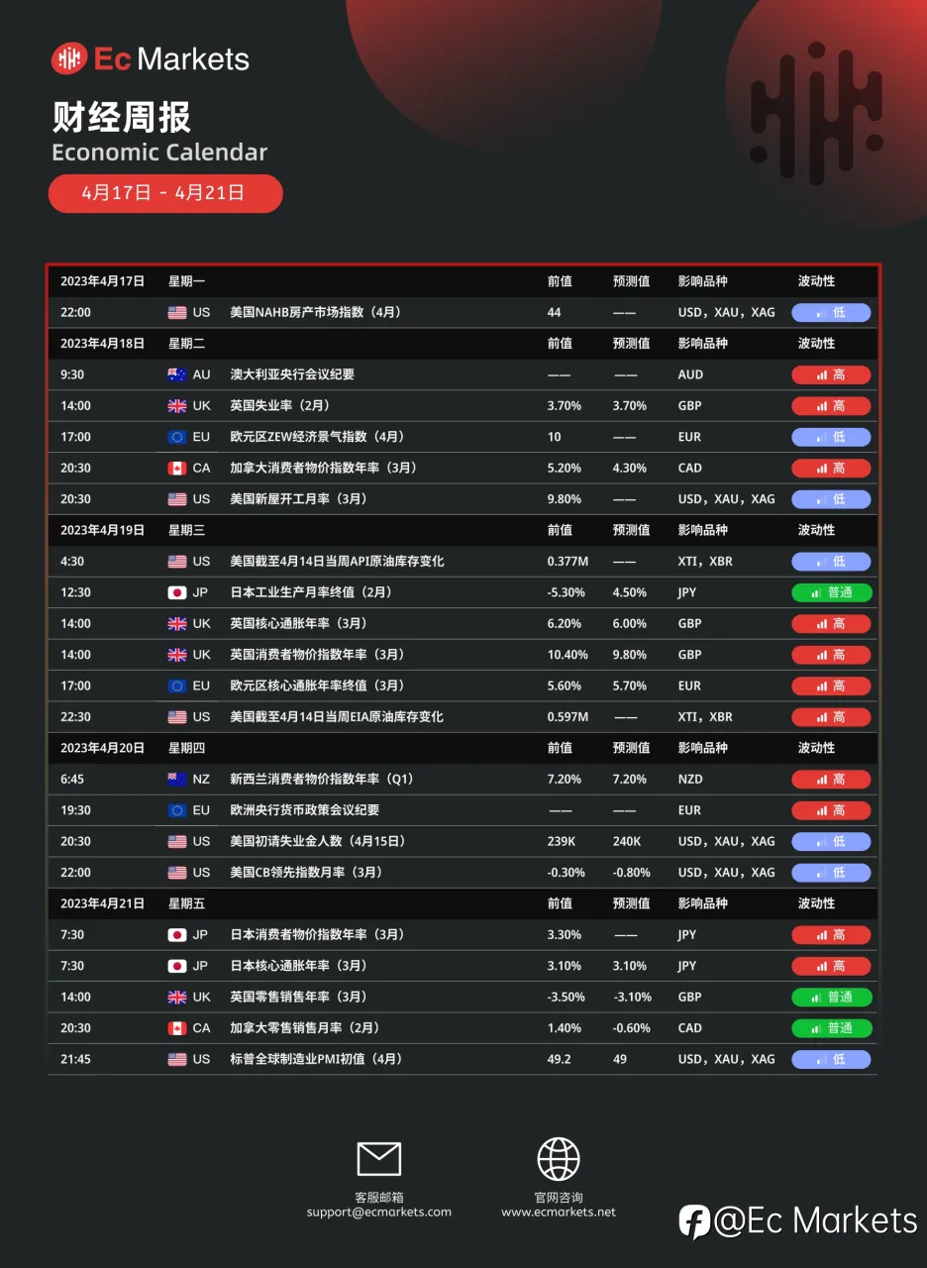Screen dimensions: 927x1268
Task: Click the New Zealand flag in the 新西兰消费者物价指数年率 row
Action: click(177, 780)
